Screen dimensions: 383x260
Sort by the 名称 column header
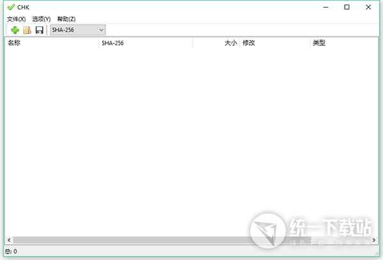point(52,43)
